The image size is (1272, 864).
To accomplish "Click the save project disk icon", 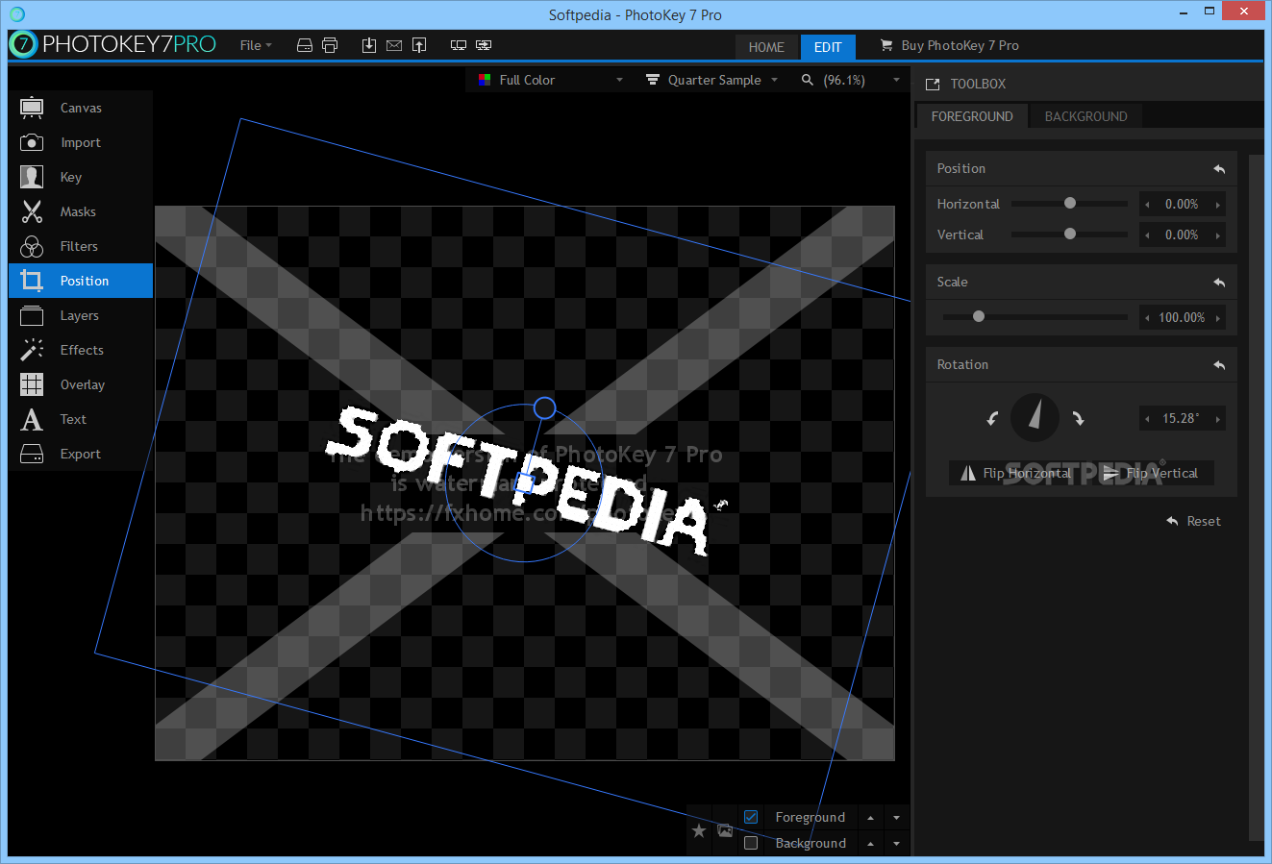I will 305,45.
